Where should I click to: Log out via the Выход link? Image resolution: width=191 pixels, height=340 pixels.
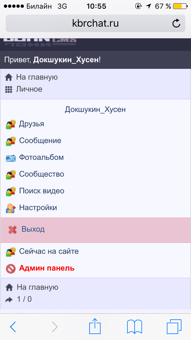click(33, 230)
